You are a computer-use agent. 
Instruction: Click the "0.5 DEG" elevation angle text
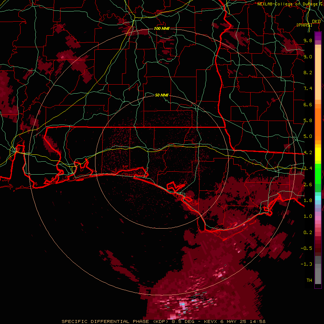[x=183, y=321]
